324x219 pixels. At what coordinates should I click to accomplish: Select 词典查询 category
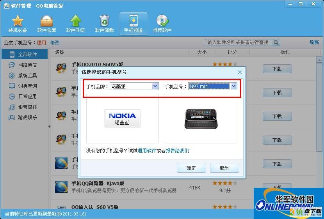click(25, 86)
